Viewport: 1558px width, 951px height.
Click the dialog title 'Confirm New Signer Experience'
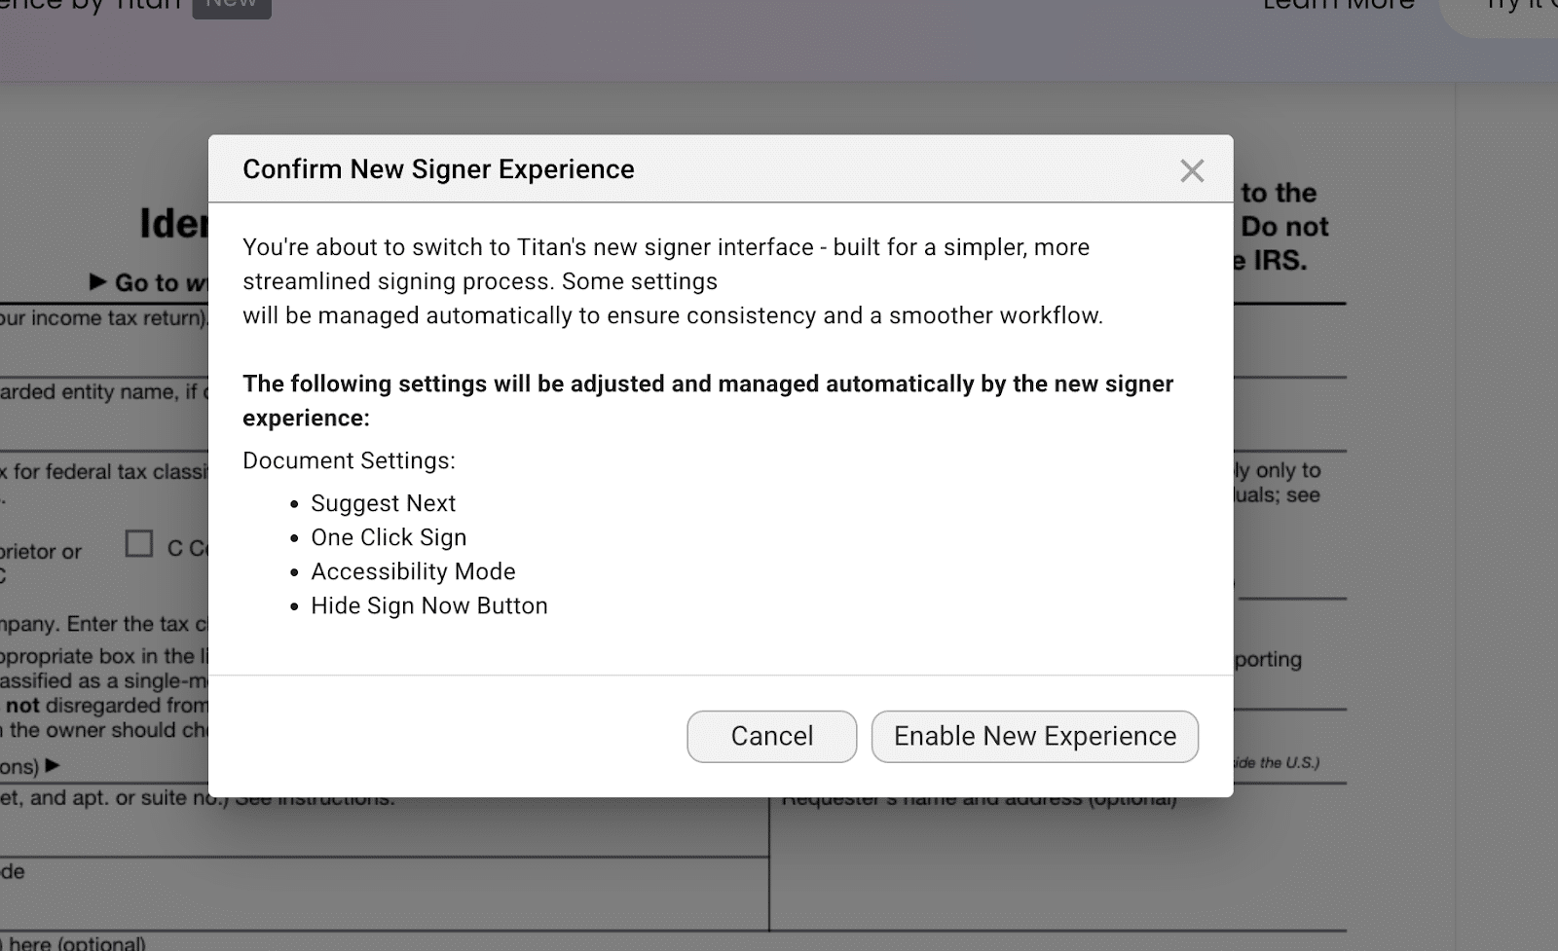(x=438, y=169)
